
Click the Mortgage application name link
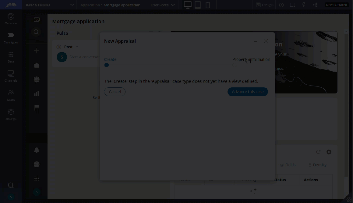(x=122, y=5)
